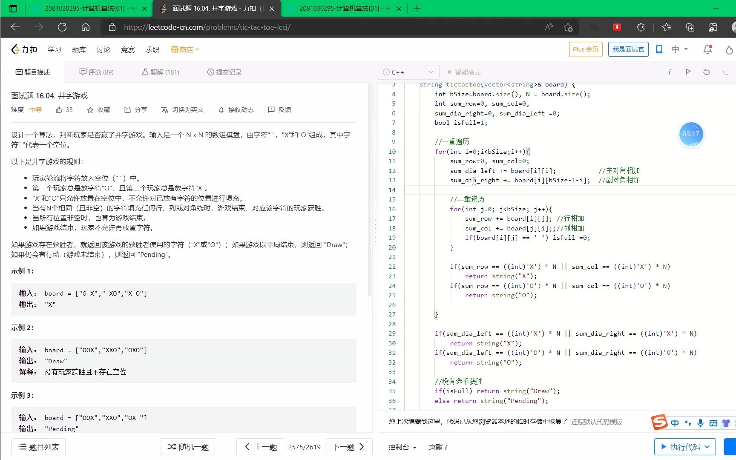The height and width of the screenshot is (460, 736).
Task: Click the 03:17 timer bubble
Action: (x=690, y=134)
